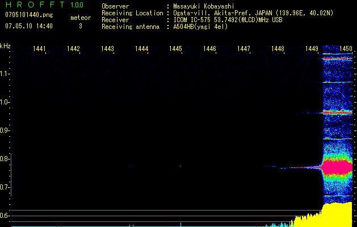Click the Receiving Location label

132,13
